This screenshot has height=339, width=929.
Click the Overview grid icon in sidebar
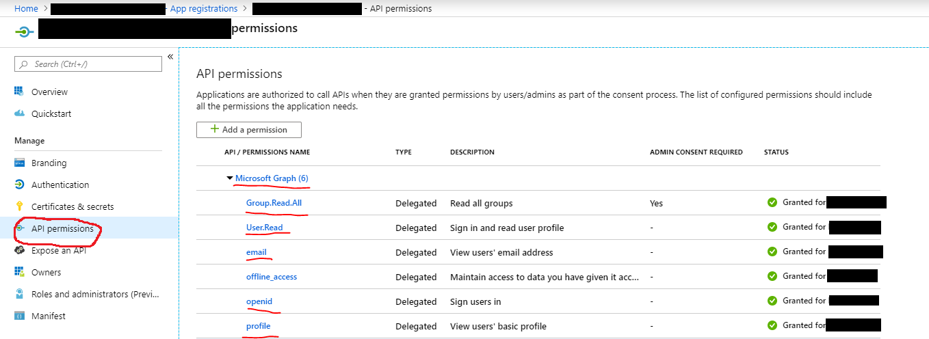point(19,92)
